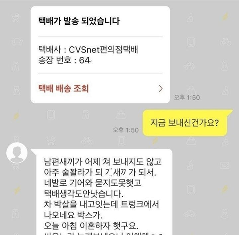Select the yellow 지금 보내신건가요? message bubble
This screenshot has width=239, height=235.
click(185, 123)
